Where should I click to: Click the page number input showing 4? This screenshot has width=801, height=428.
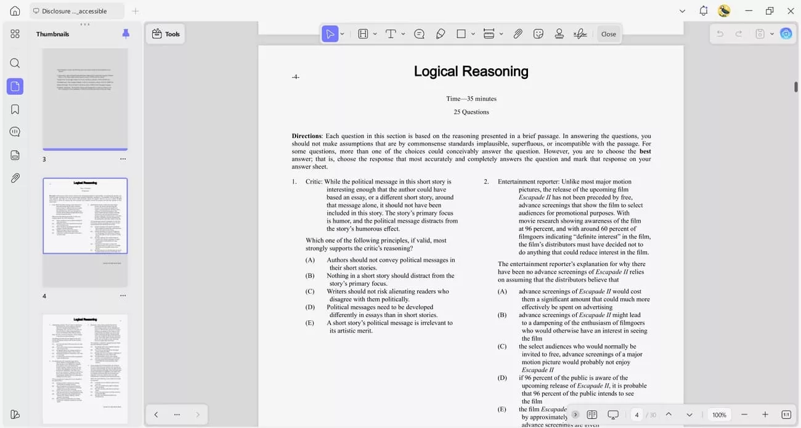tap(637, 414)
